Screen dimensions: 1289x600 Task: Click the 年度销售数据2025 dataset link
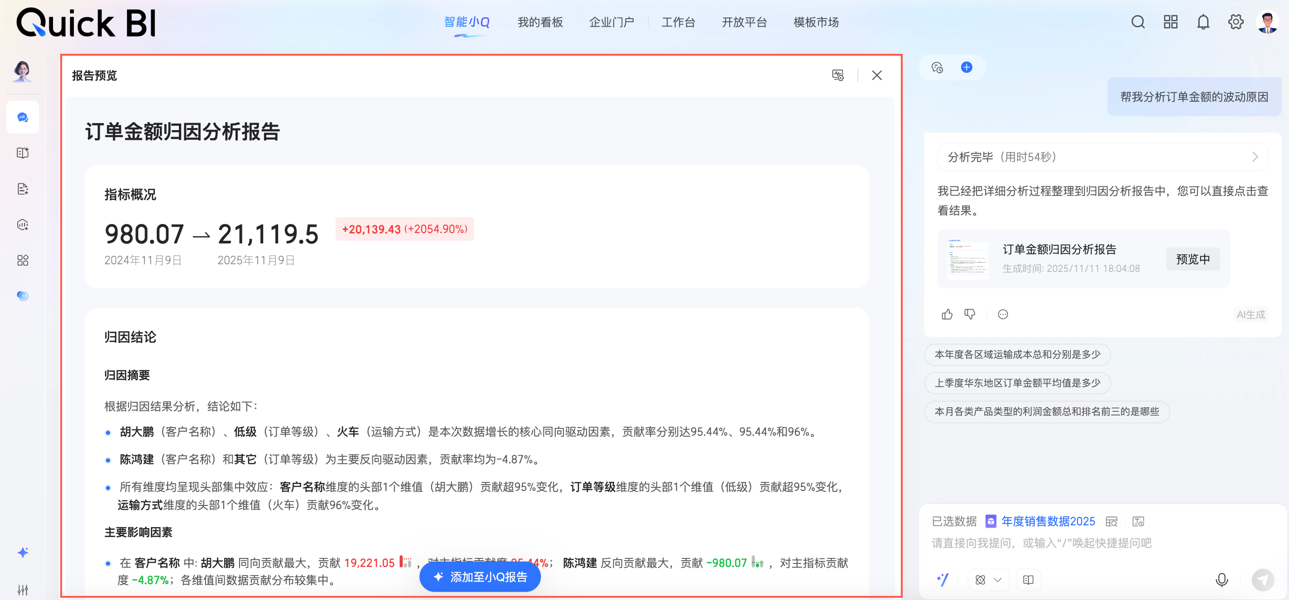1048,521
